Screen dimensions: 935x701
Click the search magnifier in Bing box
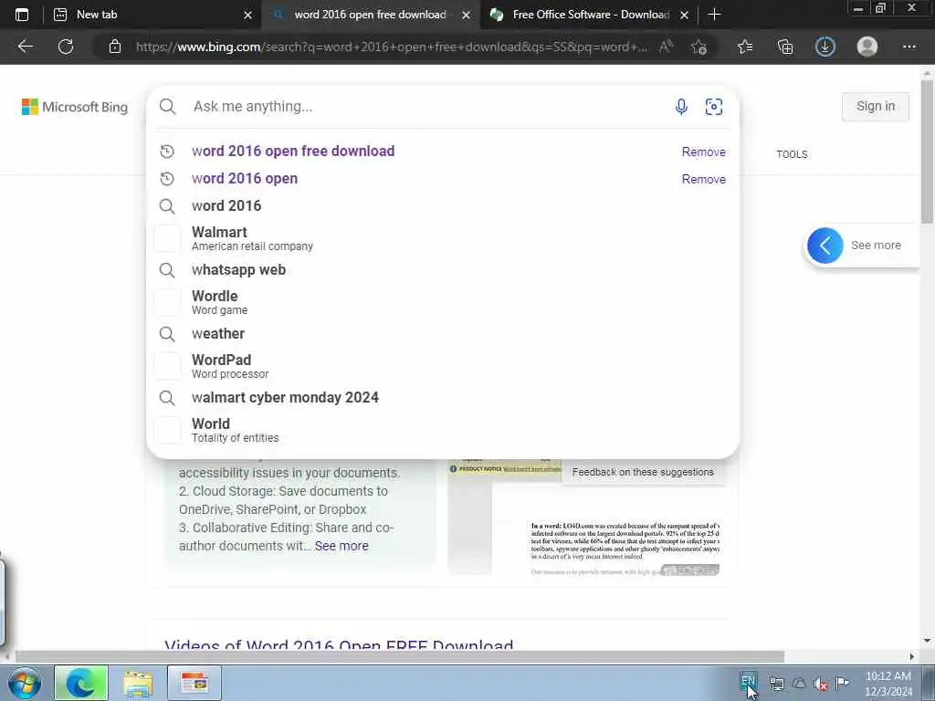[x=168, y=107]
